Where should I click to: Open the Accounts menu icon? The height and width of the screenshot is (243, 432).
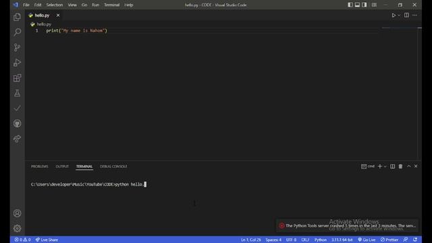click(17, 213)
